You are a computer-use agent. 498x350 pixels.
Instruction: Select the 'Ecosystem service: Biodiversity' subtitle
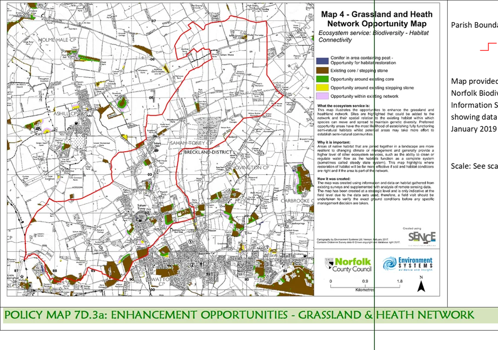click(373, 36)
